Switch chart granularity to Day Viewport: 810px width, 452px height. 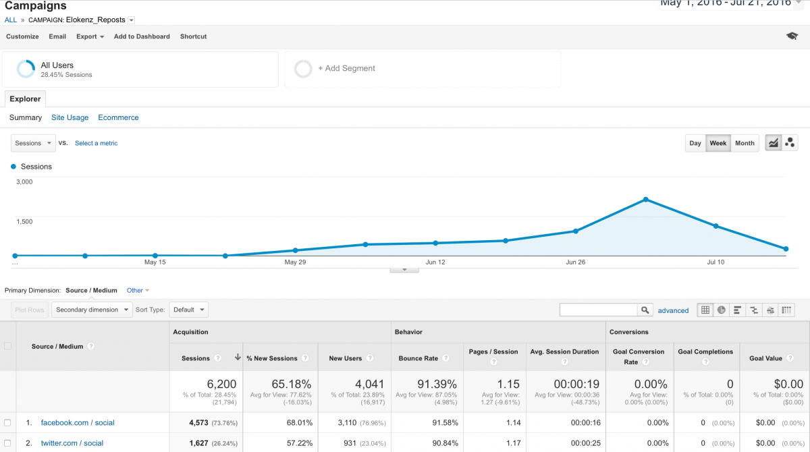click(x=695, y=143)
